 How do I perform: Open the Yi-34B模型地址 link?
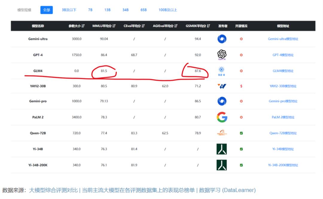pos(283,149)
